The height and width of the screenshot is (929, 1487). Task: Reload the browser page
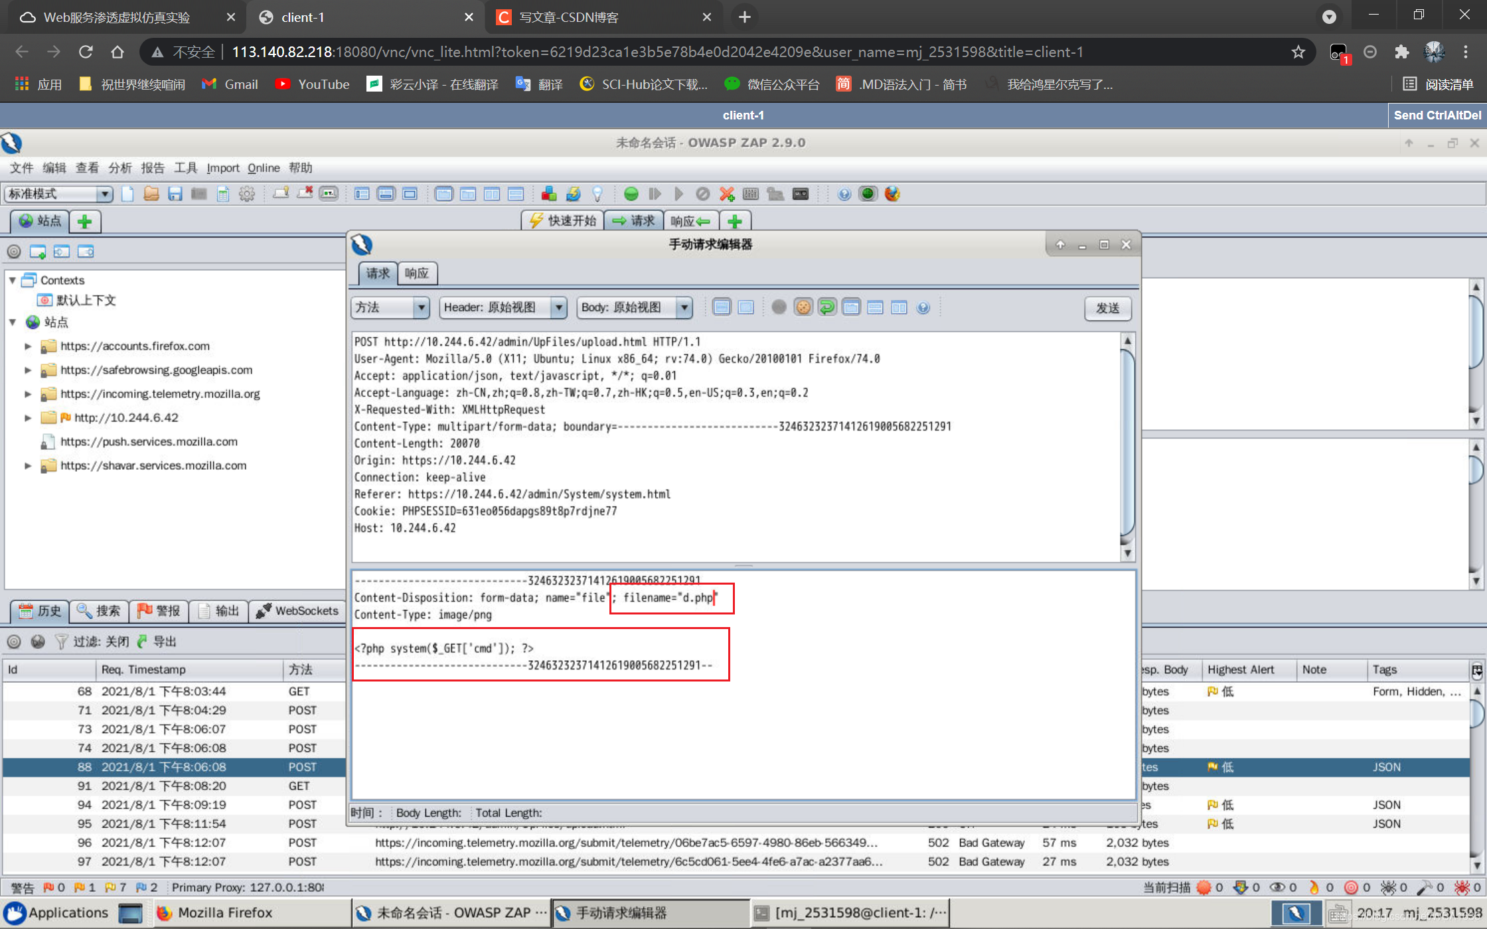[x=86, y=52]
